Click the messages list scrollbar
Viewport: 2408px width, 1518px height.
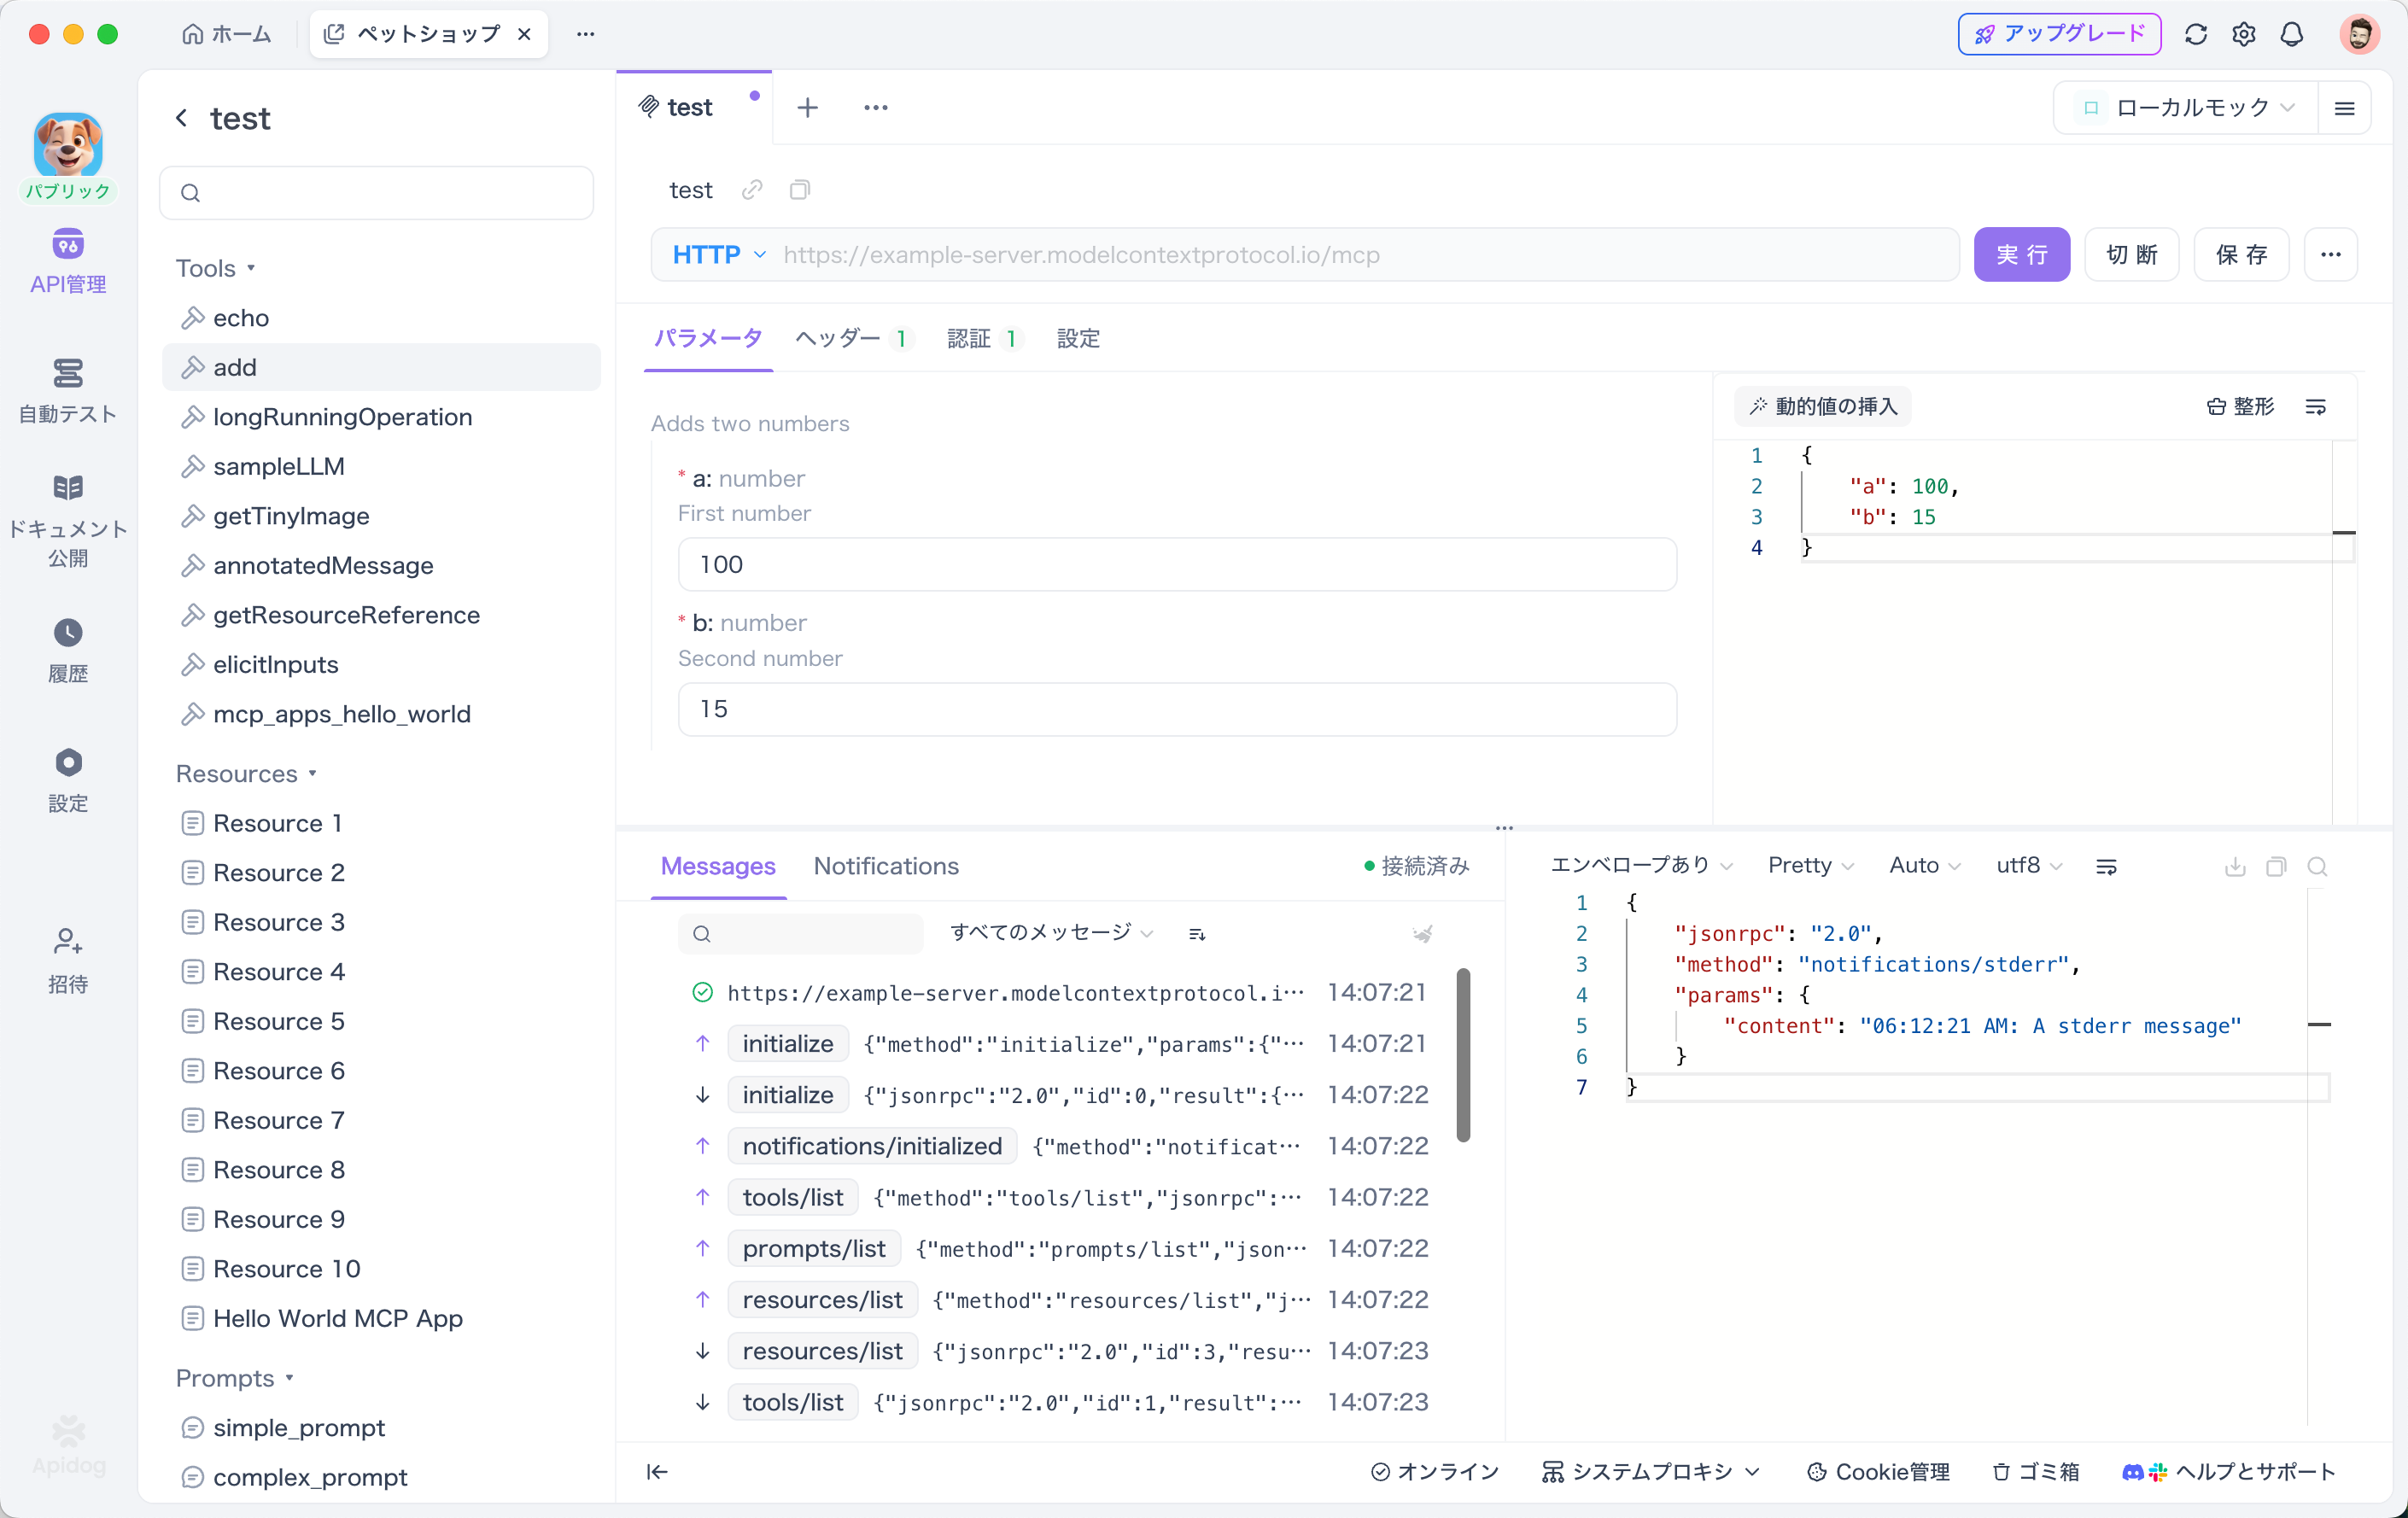1463,1054
